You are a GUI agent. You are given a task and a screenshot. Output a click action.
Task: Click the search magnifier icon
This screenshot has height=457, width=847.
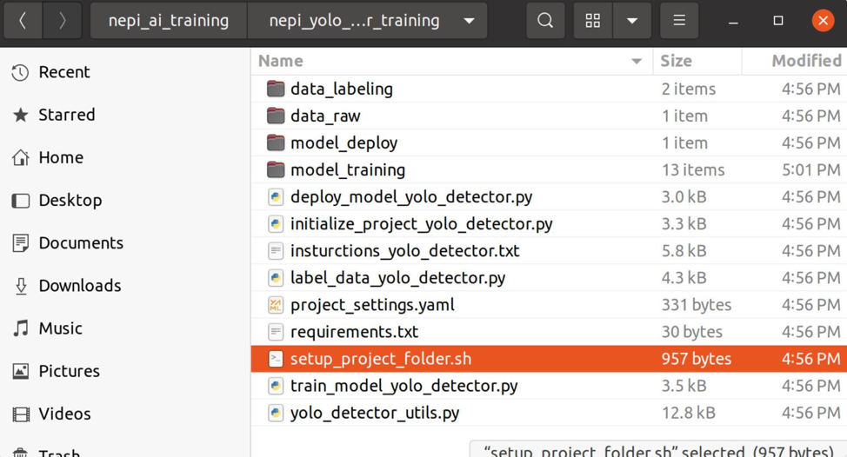(545, 21)
